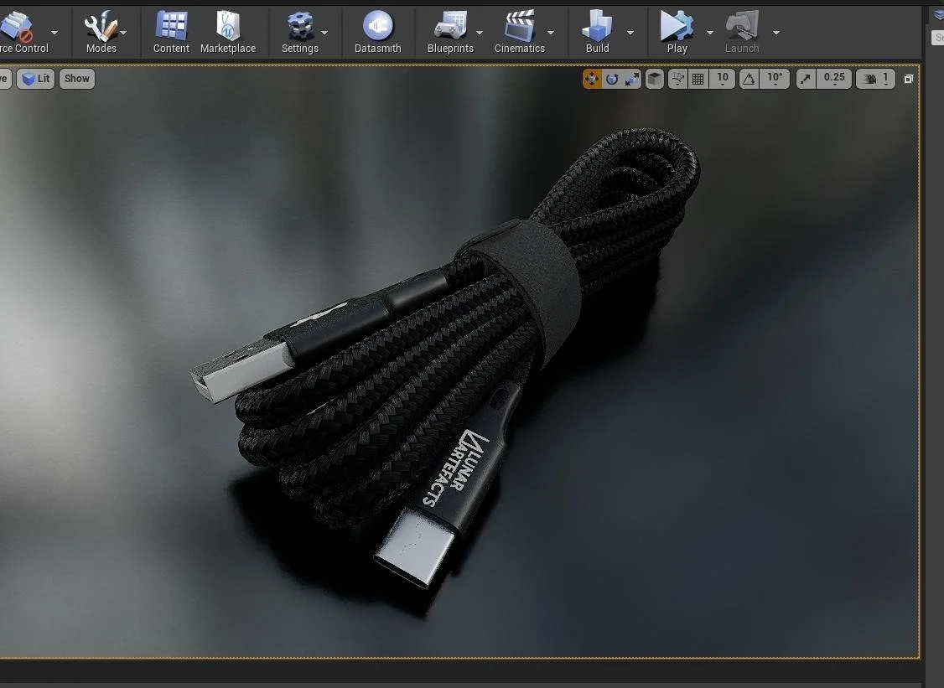Screen dimensions: 944x688
Task: Open the Modes panel
Action: (101, 32)
